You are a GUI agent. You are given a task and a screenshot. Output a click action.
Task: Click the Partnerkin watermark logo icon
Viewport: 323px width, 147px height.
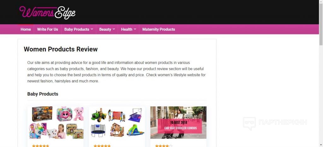[x=249, y=124]
